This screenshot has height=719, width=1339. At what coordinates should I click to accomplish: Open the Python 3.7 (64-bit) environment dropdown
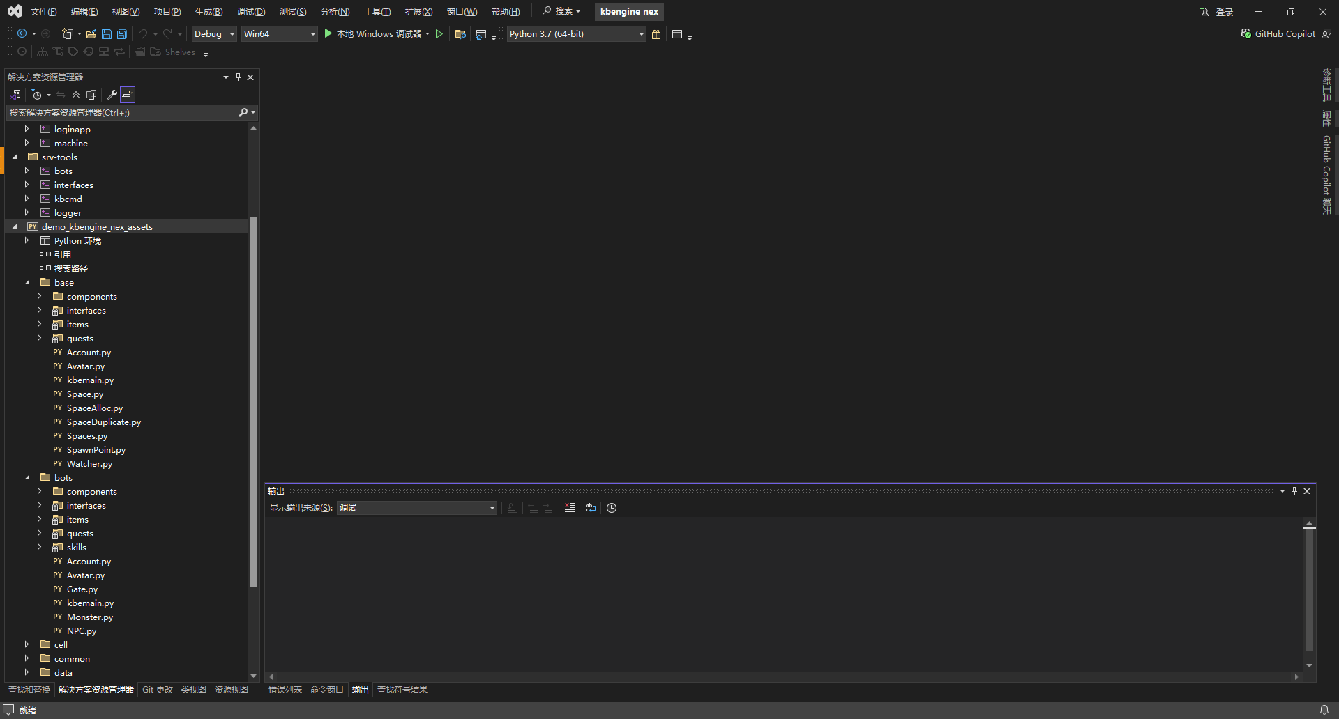click(576, 33)
